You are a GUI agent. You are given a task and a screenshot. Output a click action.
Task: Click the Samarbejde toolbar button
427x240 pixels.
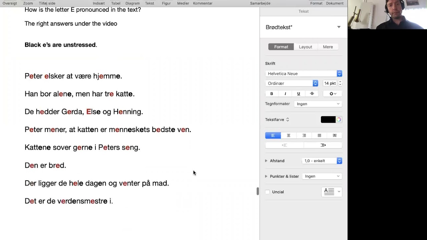click(260, 3)
